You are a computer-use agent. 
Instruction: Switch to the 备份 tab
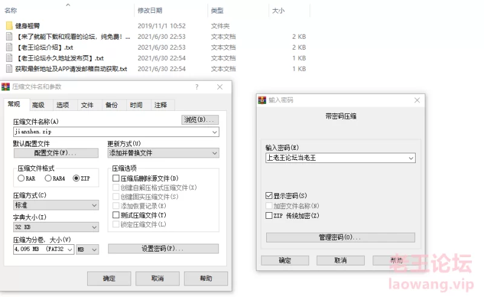coord(111,105)
